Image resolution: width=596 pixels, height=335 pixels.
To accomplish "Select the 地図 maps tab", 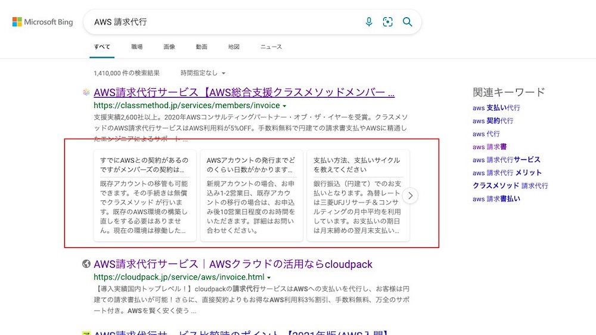I will coord(234,46).
